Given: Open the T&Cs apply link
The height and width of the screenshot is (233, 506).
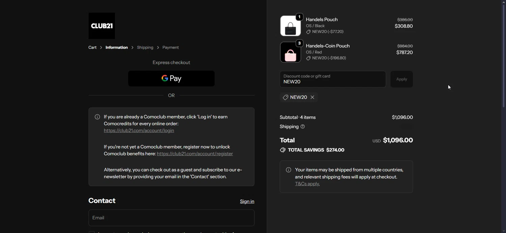Looking at the screenshot, I should [307, 184].
